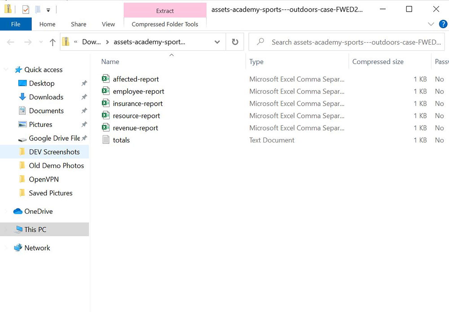Go up one folder level with Up arrow

point(53,42)
